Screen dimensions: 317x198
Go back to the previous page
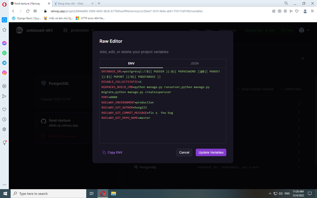click(x=13, y=11)
